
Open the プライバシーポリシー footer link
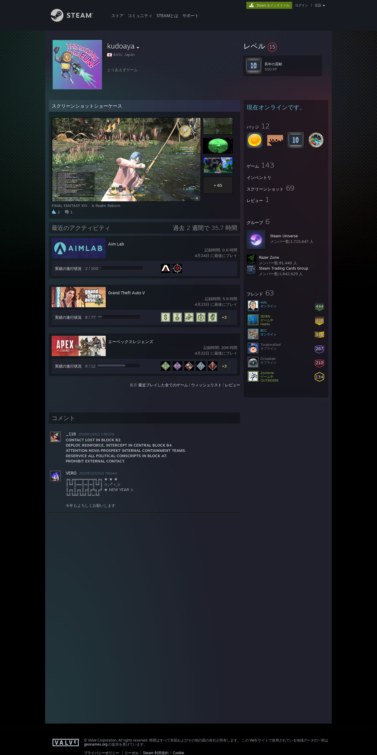(102, 753)
